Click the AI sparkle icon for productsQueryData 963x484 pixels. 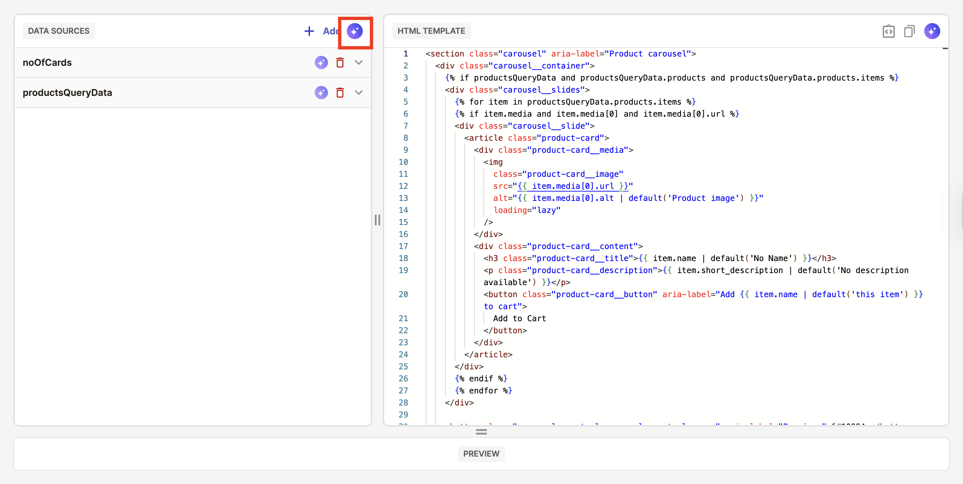(321, 93)
